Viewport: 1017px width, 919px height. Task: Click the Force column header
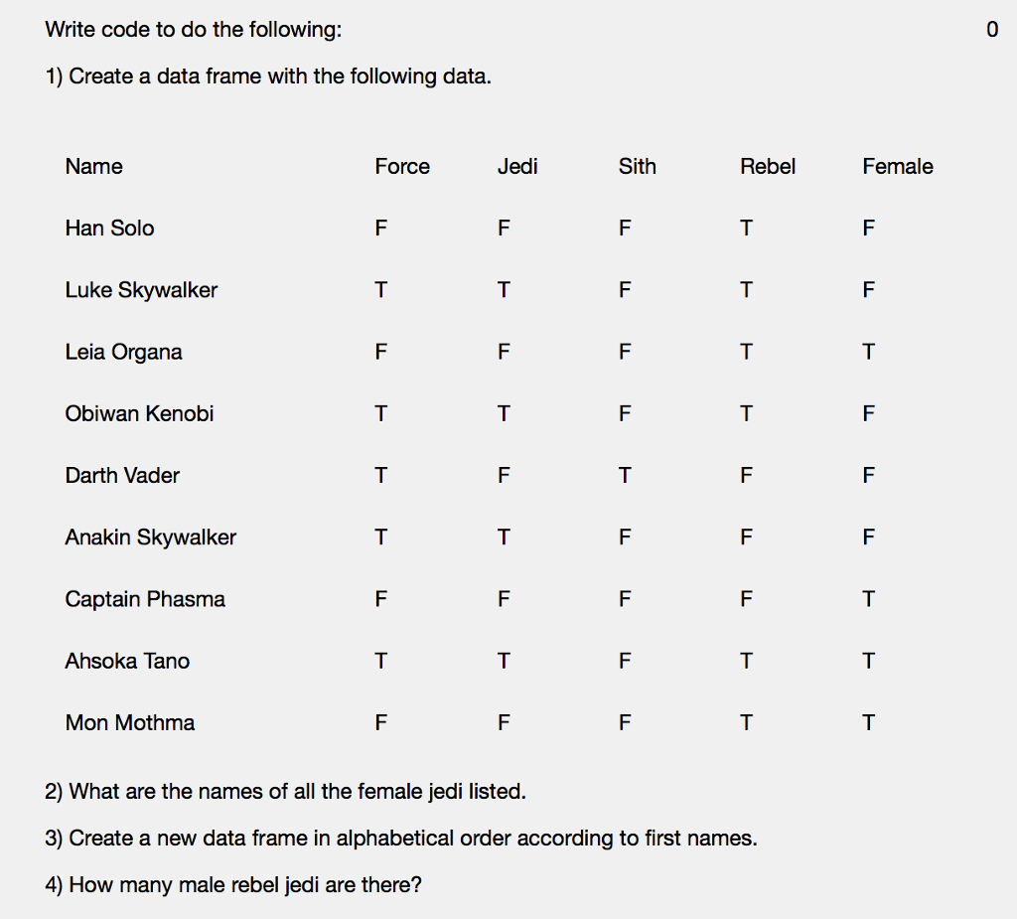tap(402, 167)
